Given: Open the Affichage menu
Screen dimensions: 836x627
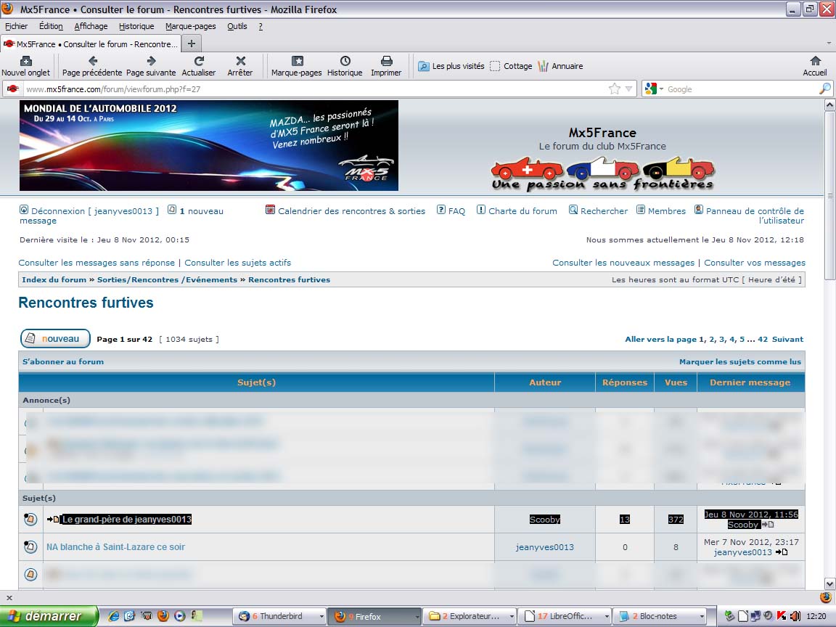Looking at the screenshot, I should pyautogui.click(x=91, y=26).
